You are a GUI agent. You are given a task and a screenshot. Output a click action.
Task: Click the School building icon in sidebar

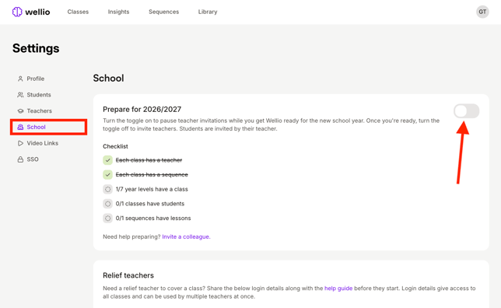20,127
